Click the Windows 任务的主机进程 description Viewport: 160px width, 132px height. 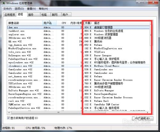point(108,31)
